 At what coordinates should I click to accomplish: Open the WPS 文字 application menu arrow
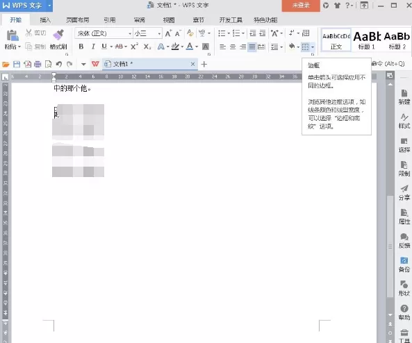pos(49,6)
